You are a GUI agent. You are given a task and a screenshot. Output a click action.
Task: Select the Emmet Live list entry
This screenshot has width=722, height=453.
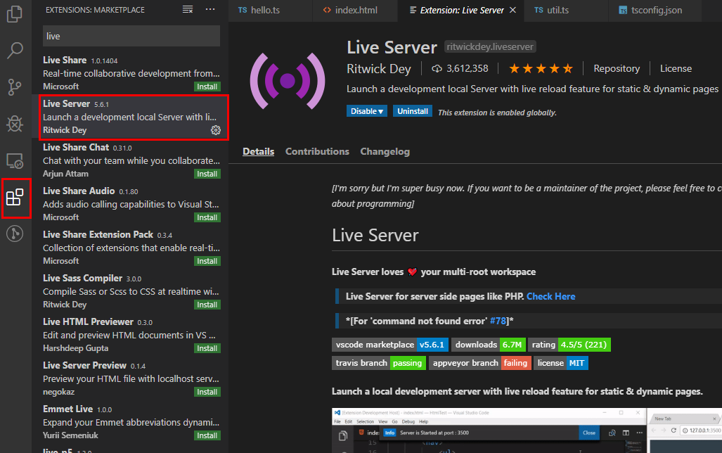click(x=130, y=422)
